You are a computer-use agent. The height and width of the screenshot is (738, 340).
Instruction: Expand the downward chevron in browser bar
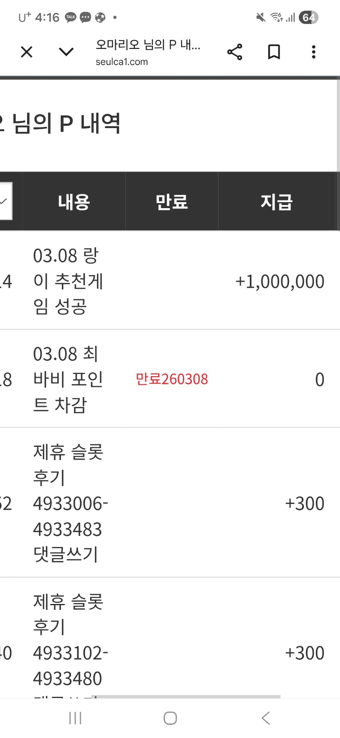tap(66, 52)
